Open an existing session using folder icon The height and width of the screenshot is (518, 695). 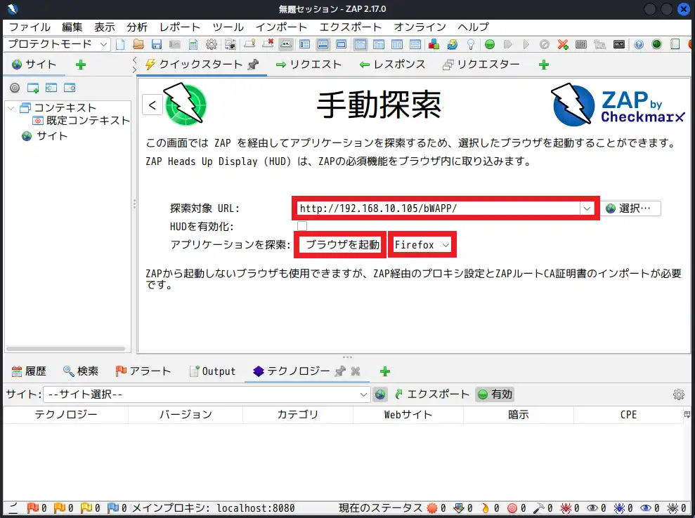point(138,44)
